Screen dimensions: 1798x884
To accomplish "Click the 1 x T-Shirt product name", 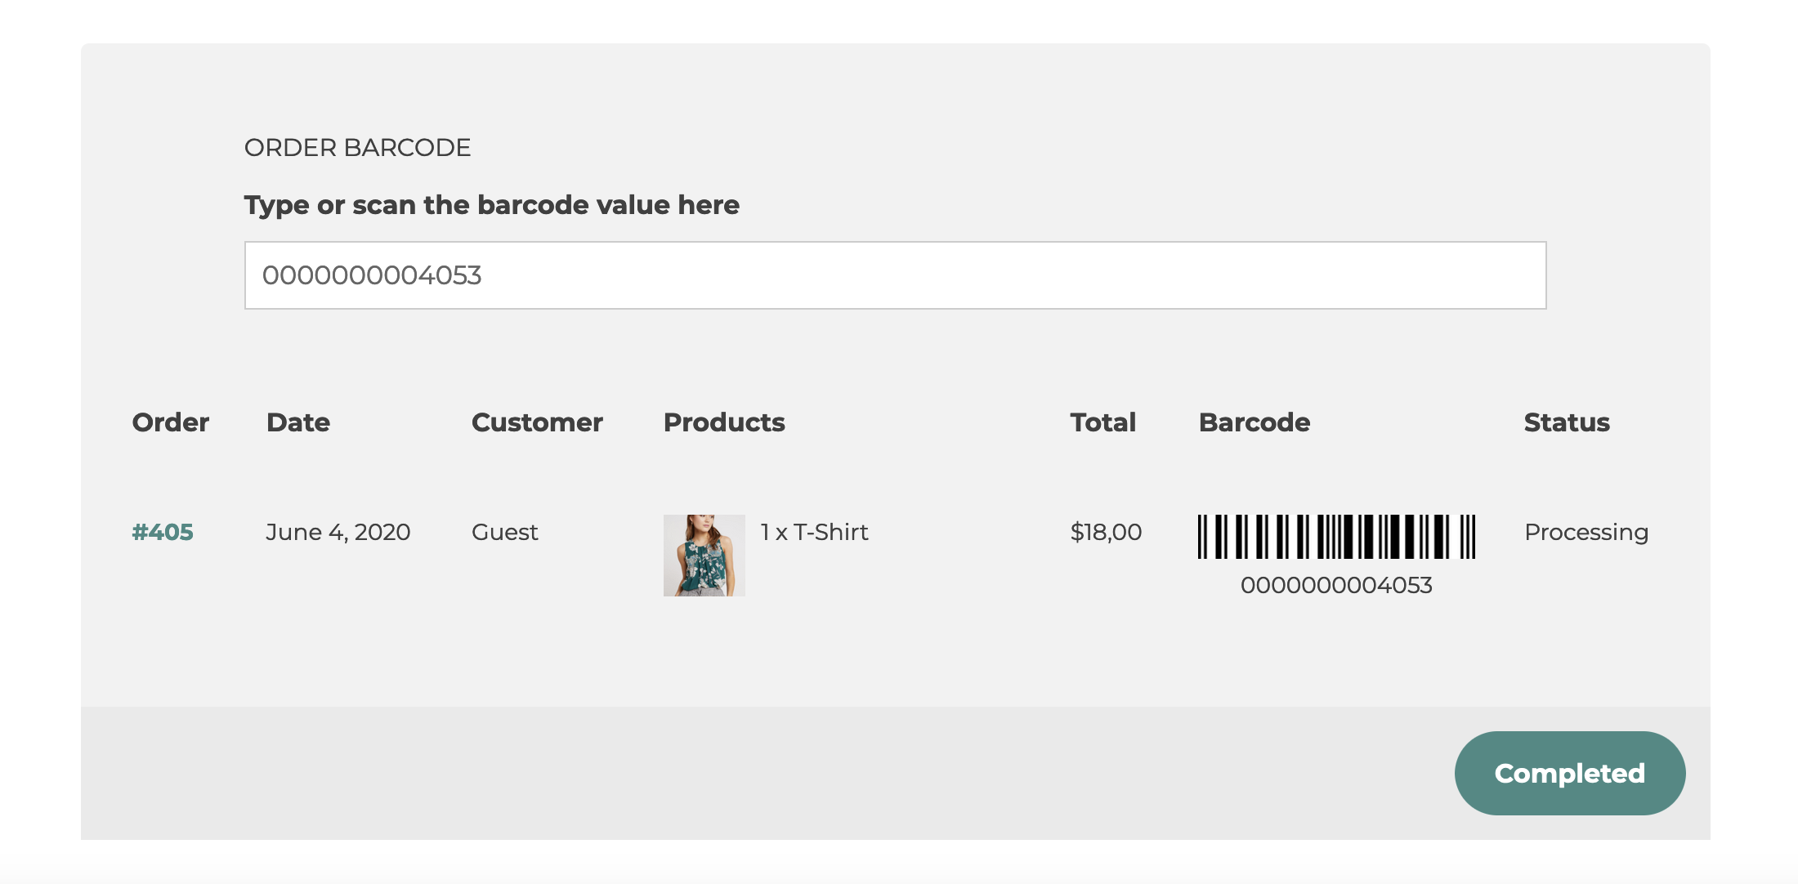I will click(814, 532).
